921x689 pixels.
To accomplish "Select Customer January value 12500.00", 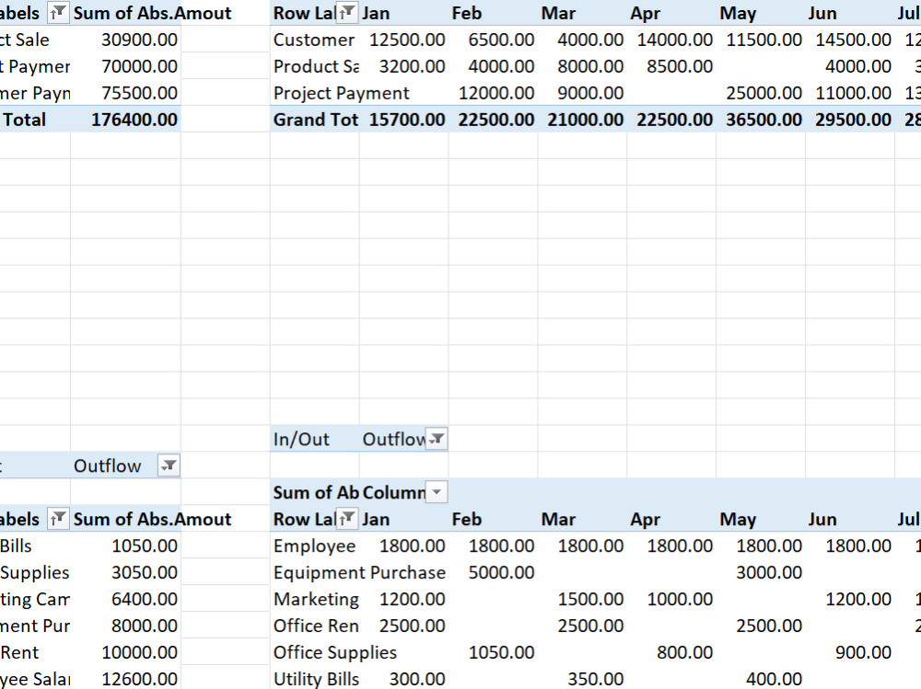I will point(404,40).
